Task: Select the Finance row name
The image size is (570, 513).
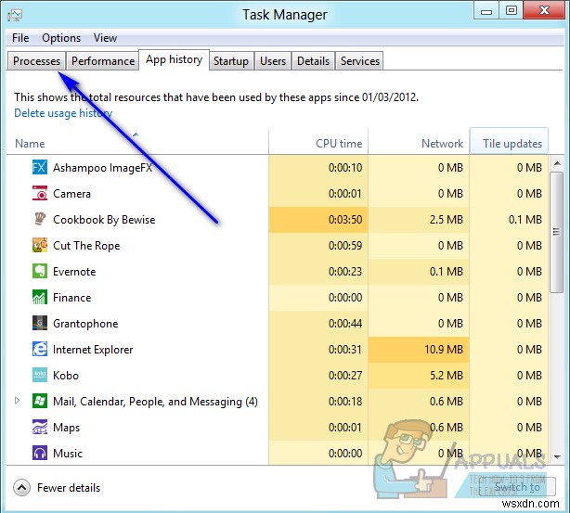Action: (x=72, y=298)
